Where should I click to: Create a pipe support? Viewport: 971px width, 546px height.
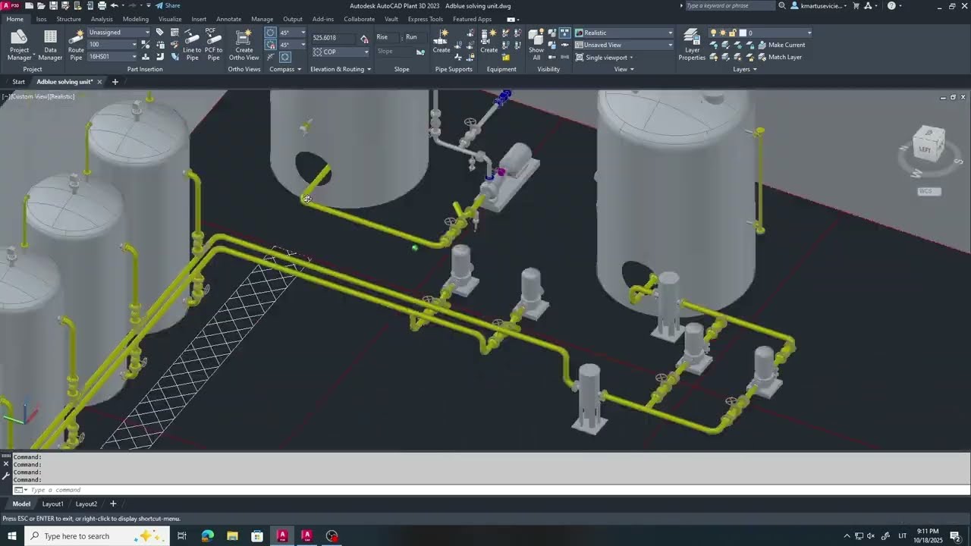(x=442, y=41)
